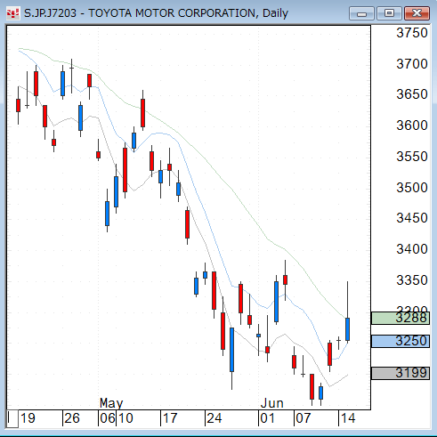Click the 19 date label on time axis
This screenshot has height=437, width=437.
[28, 418]
